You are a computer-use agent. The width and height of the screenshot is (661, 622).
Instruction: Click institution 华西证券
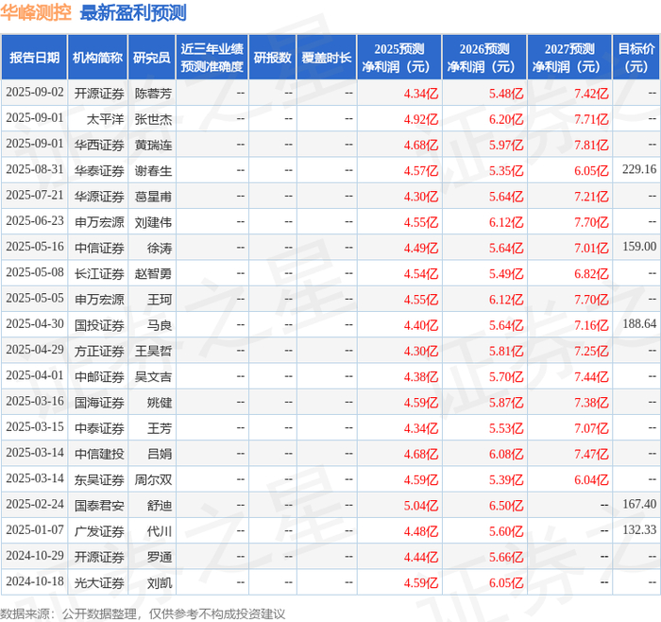click(99, 145)
